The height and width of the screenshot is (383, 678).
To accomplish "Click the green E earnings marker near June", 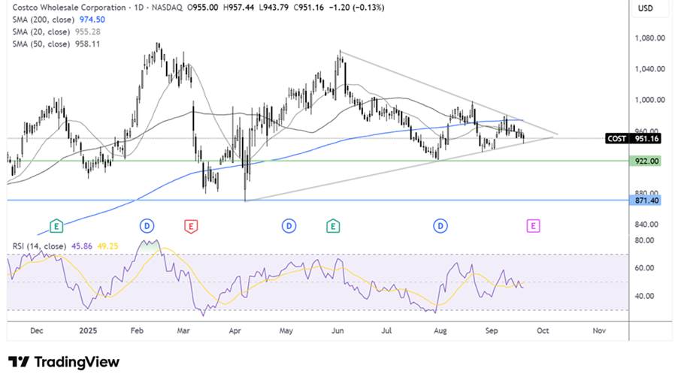I will (333, 226).
